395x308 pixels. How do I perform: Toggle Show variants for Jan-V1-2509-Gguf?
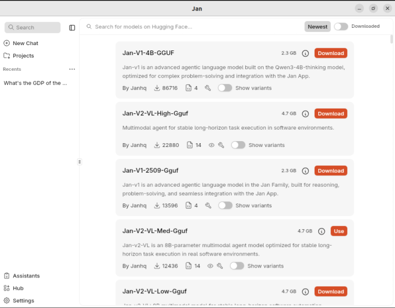pos(225,205)
